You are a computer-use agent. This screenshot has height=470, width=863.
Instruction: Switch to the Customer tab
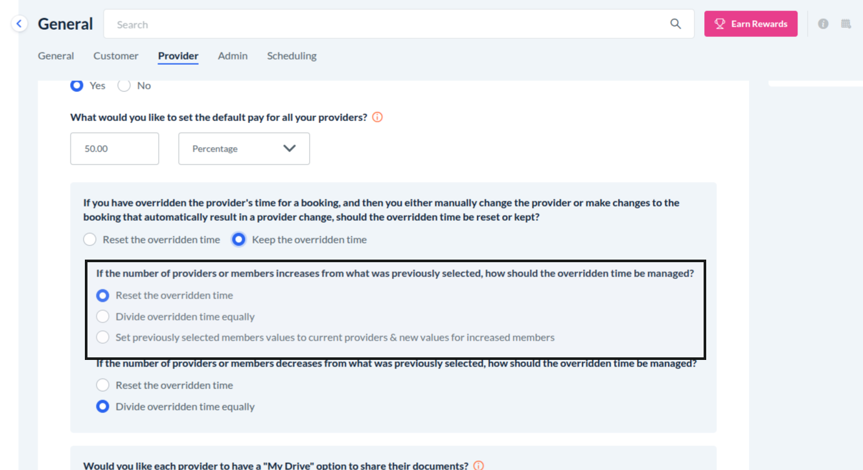pos(116,56)
